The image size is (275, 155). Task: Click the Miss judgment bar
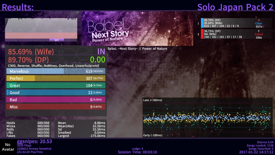tap(56, 107)
